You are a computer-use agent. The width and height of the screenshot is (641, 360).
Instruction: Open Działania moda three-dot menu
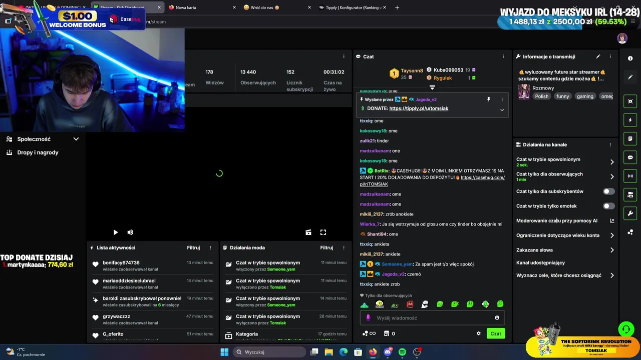click(344, 247)
